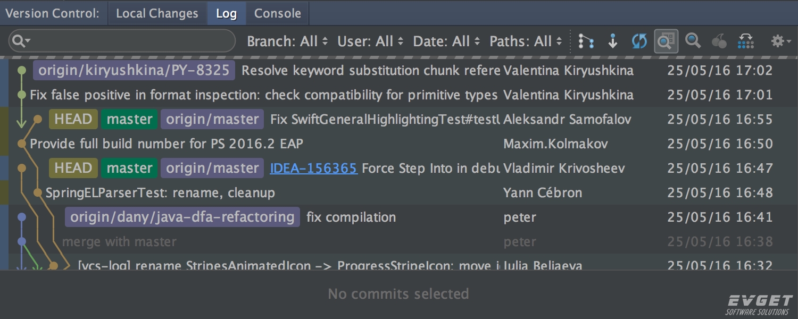798x319 pixels.
Task: Click the origin/dany/java-dfa-refactoring branch label
Action: tap(182, 217)
